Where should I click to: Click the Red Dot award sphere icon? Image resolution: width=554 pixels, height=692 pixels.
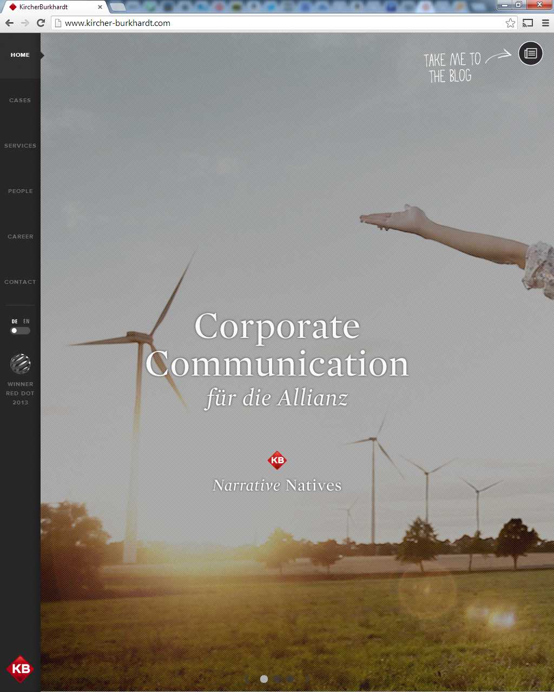click(x=20, y=364)
